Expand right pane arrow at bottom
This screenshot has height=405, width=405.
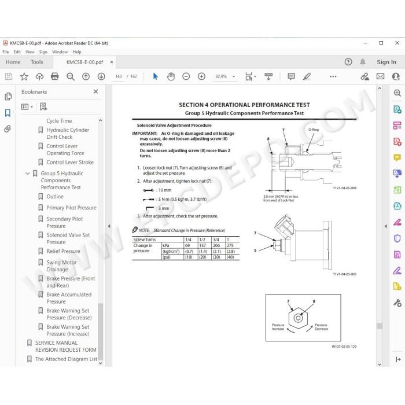pos(398,359)
